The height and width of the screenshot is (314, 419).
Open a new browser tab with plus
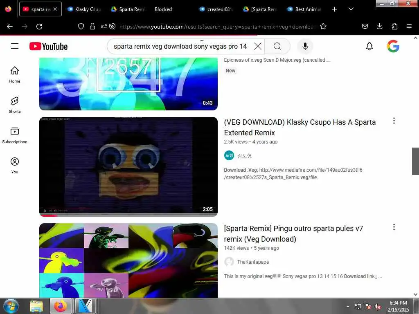click(334, 9)
